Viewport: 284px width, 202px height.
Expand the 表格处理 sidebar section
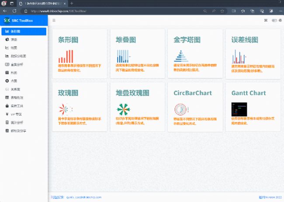tap(17, 98)
